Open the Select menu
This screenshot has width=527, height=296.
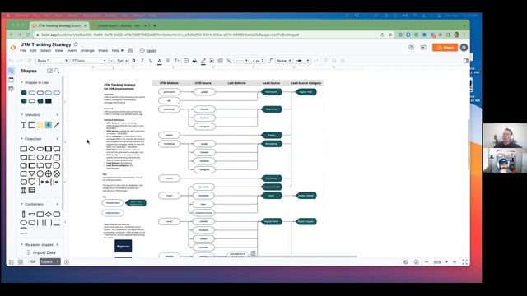46,51
